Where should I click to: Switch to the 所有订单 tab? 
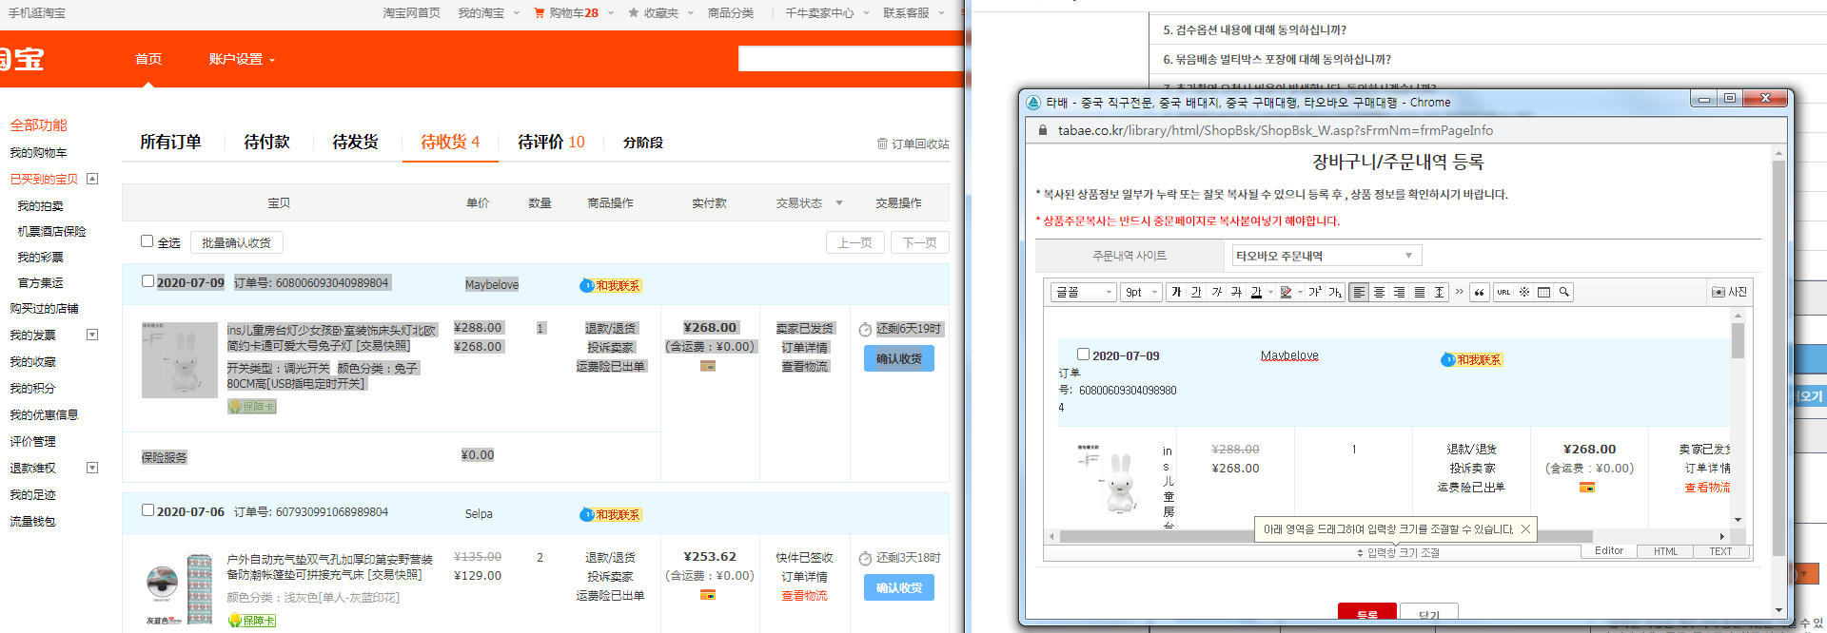click(170, 142)
